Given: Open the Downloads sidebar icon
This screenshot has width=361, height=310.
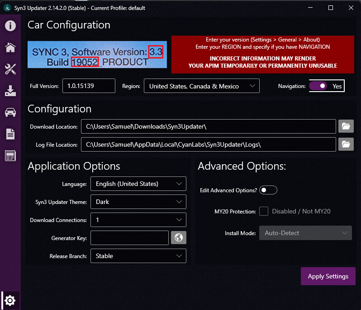Looking at the screenshot, I should pyautogui.click(x=10, y=91).
